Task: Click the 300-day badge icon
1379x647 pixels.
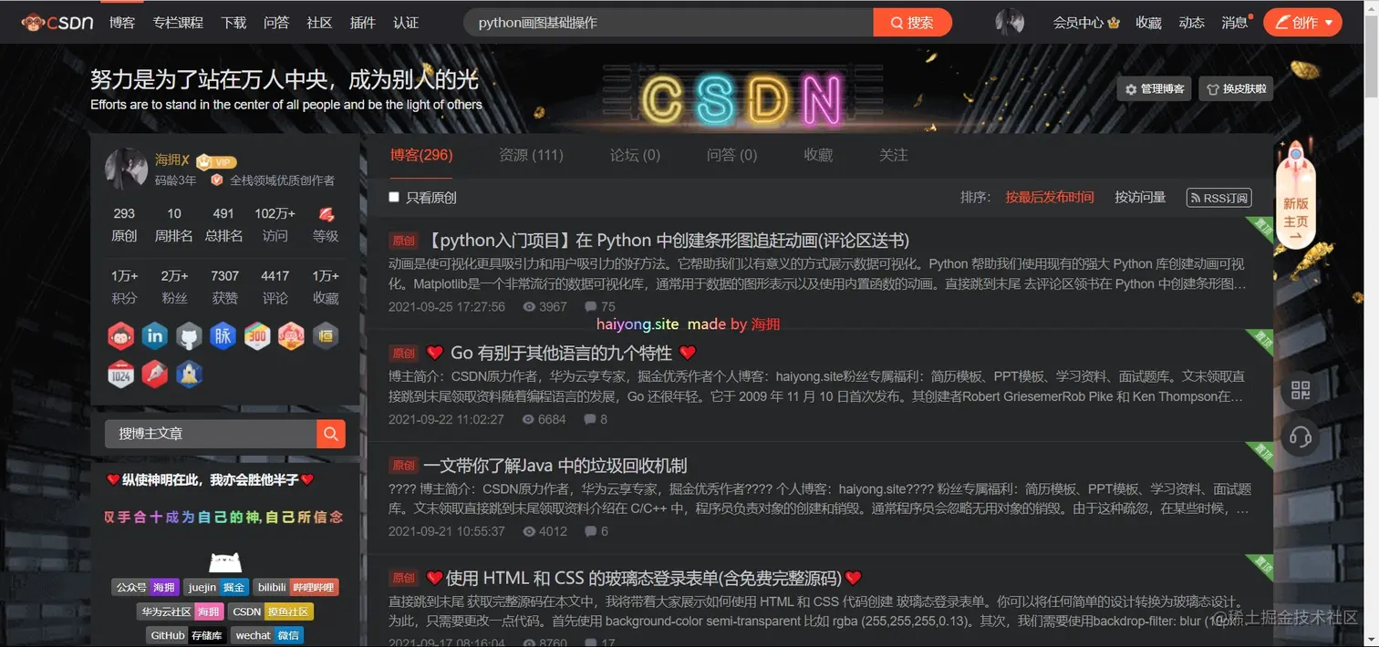Action: click(x=257, y=335)
